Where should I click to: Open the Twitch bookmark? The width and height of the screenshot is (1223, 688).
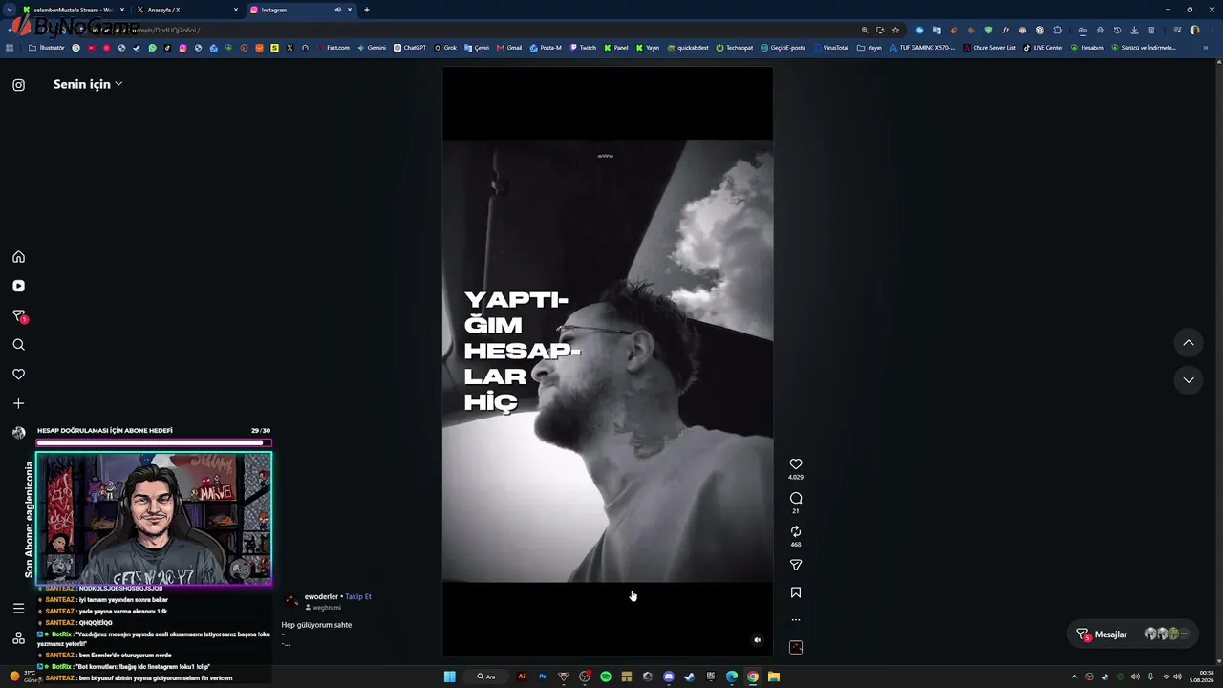583,48
